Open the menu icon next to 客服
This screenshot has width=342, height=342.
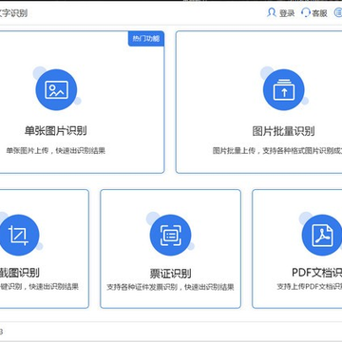tap(338, 12)
